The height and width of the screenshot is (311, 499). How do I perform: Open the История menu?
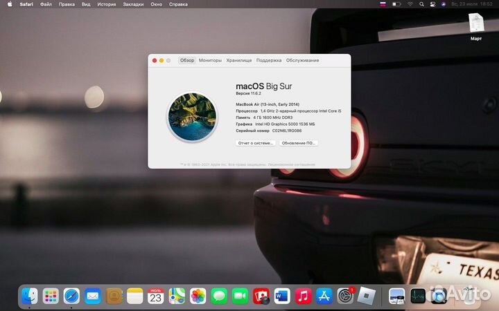click(x=107, y=4)
